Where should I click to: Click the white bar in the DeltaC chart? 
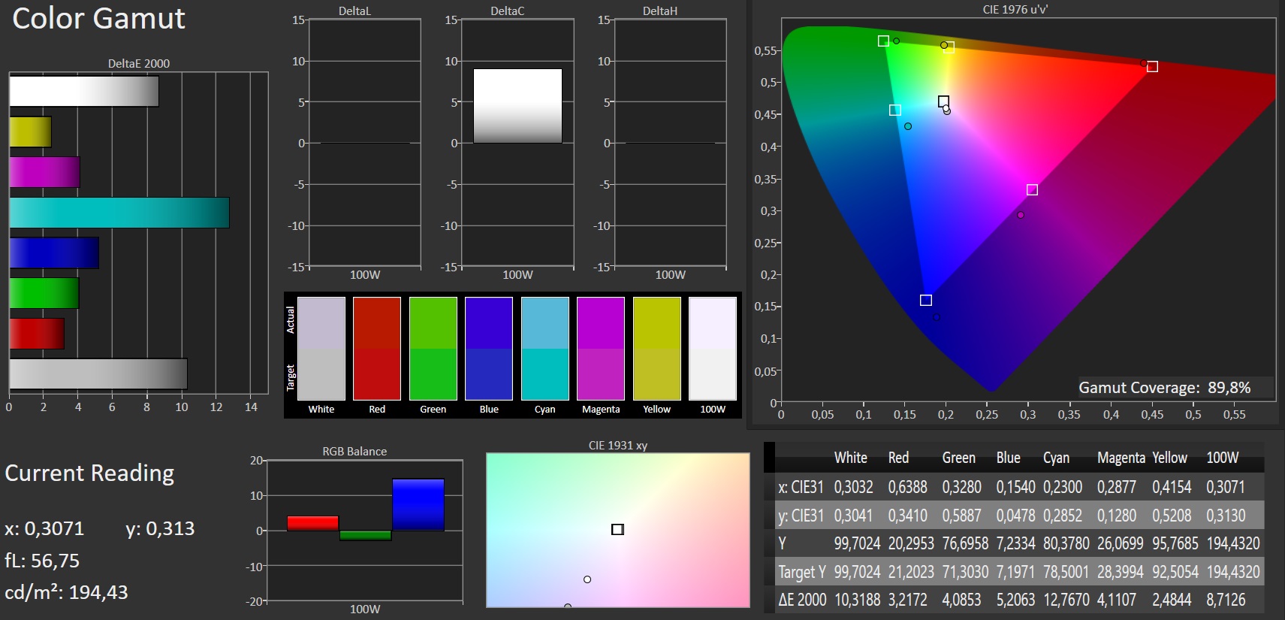pyautogui.click(x=517, y=106)
